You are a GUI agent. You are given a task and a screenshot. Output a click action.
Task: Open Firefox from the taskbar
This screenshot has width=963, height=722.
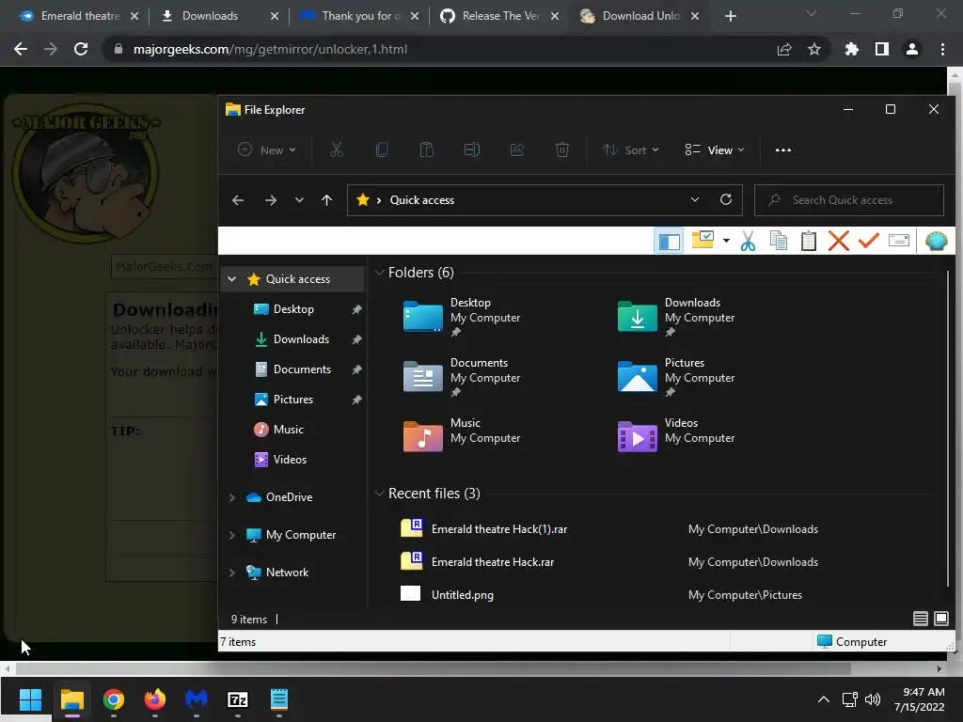click(x=155, y=699)
